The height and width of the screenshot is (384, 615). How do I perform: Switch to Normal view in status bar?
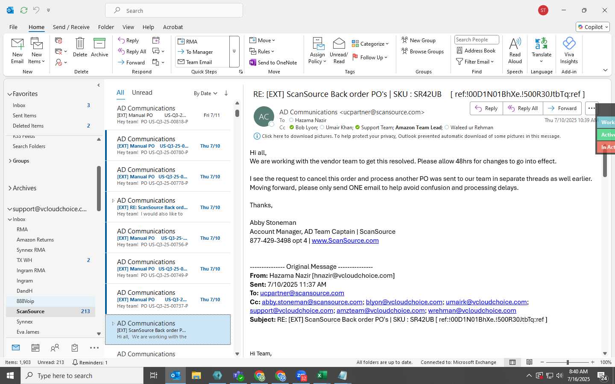pyautogui.click(x=512, y=362)
